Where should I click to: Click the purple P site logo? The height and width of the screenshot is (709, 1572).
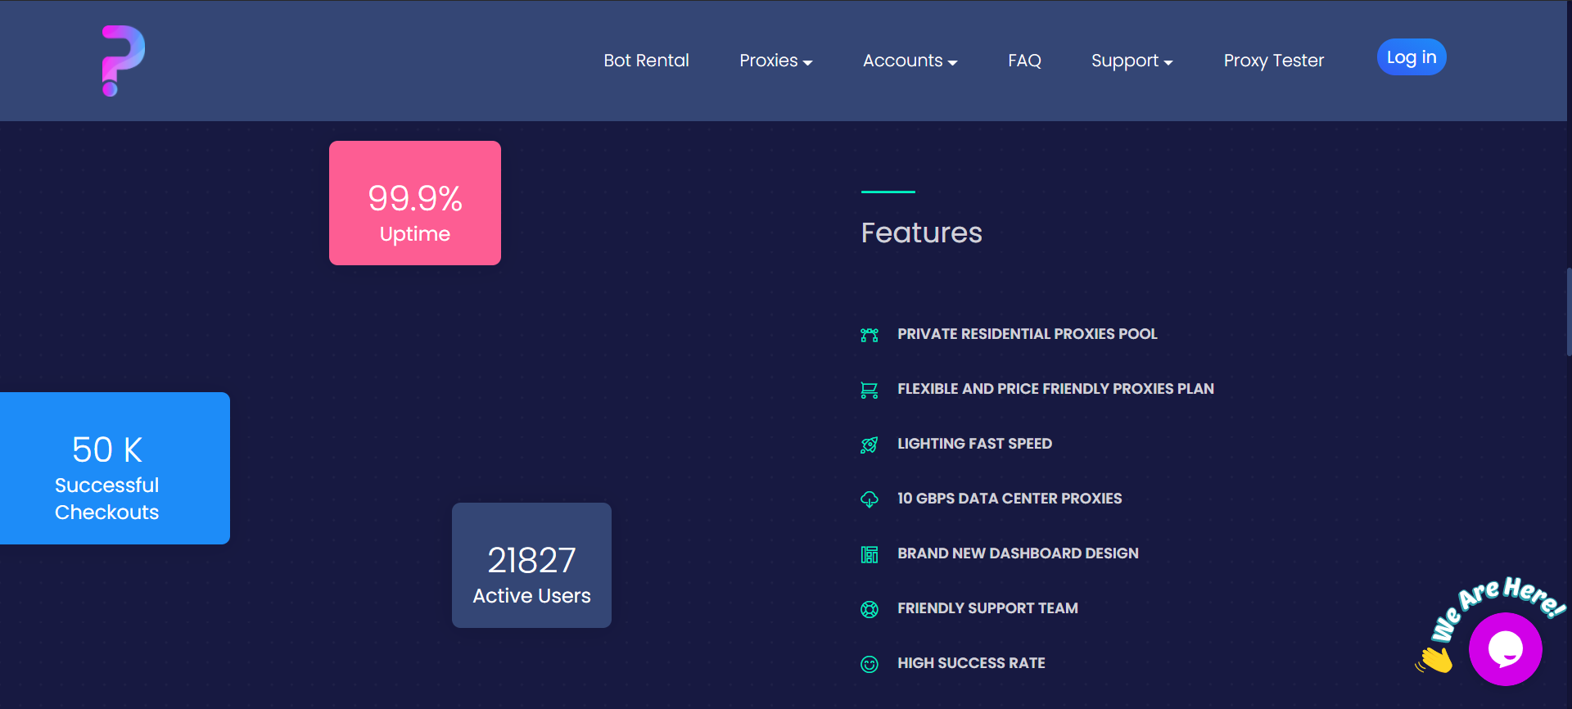tap(123, 61)
